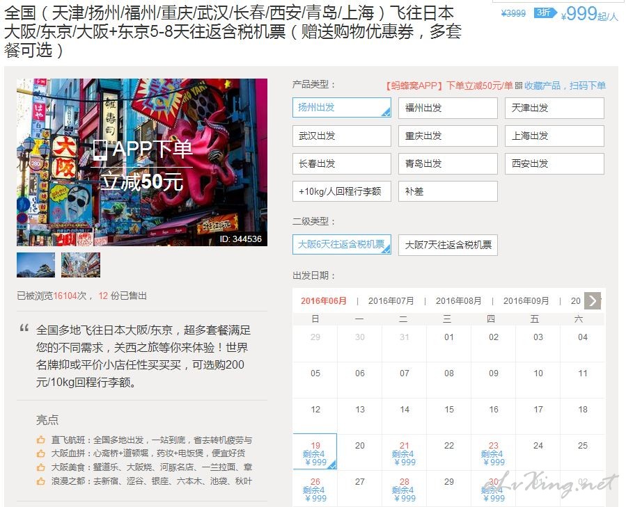626x507 pixels.
Task: Click the 出发日期： label
Action: (314, 275)
